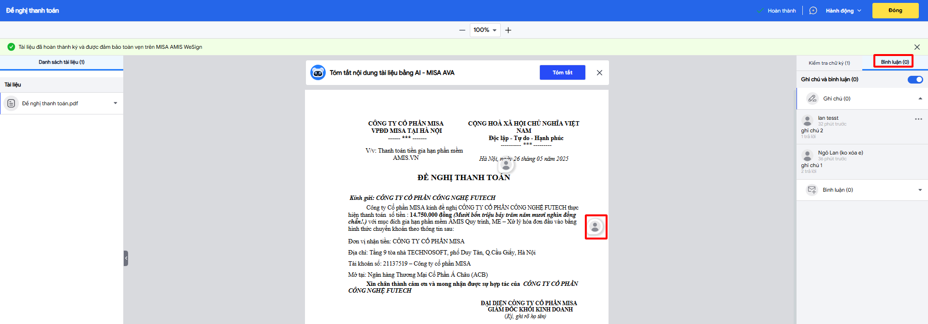Viewport: 928px width, 324px height.
Task: Click the Bình luận envelope icon
Action: [812, 190]
